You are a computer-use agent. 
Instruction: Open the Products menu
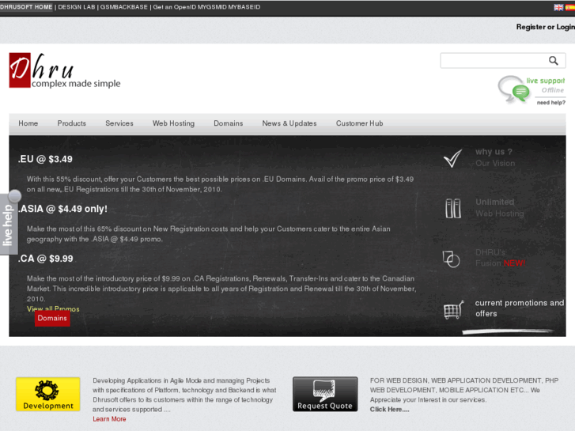point(71,123)
